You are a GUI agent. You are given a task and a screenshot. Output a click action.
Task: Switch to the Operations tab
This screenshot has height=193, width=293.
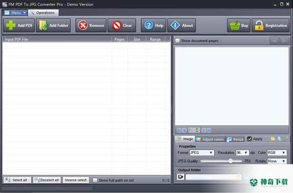pos(43,13)
